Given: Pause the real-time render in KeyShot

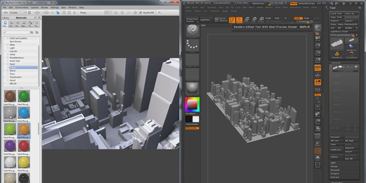Looking at the screenshot, I should [29, 12].
